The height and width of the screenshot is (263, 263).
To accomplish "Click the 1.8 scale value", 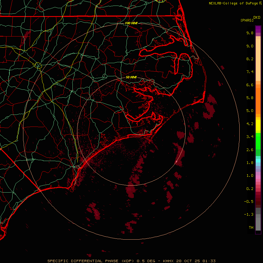I will pos(250,163).
